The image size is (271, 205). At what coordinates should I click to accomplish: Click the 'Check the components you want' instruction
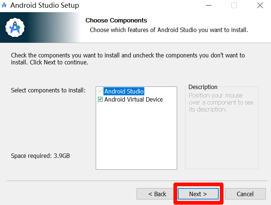[128, 59]
